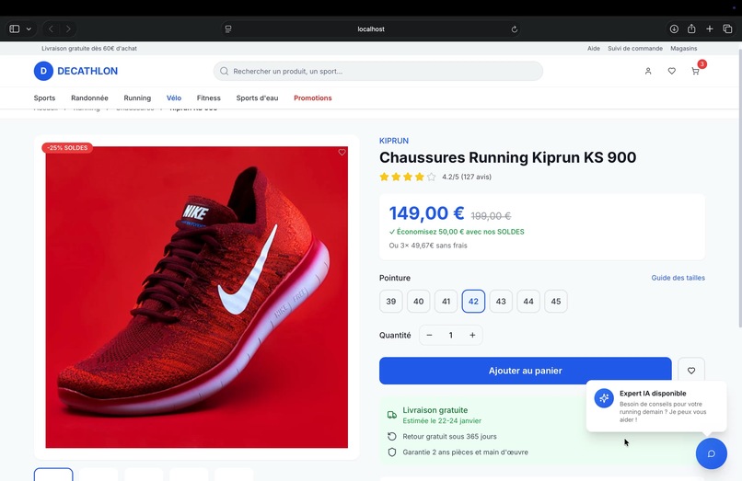Open the browser downloads icon
The height and width of the screenshot is (481, 742).
[x=674, y=29]
